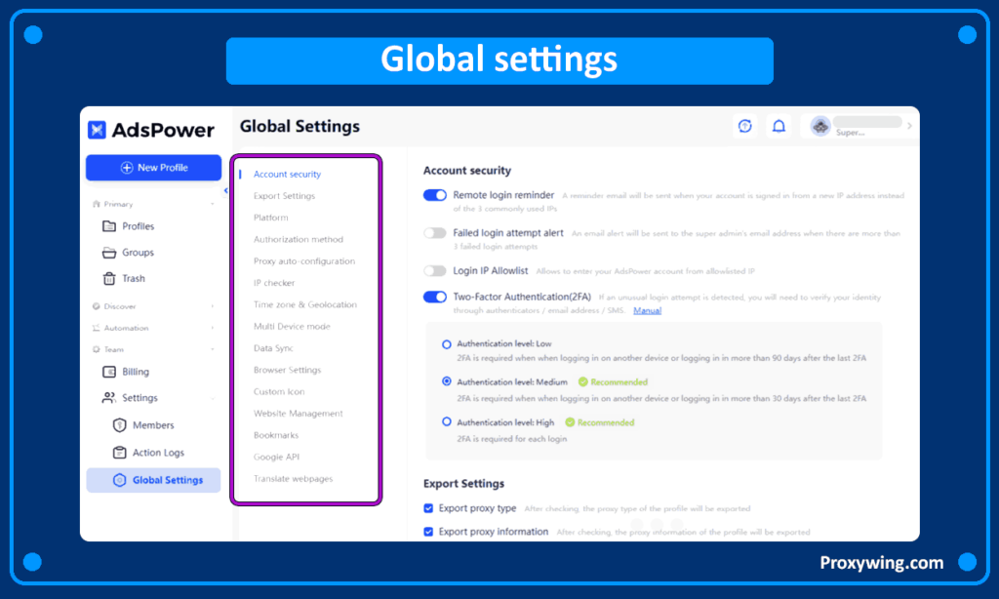
Task: Click the AdsPower logo icon
Action: point(97,130)
